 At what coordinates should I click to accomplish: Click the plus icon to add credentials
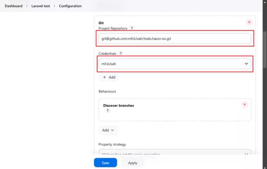pyautogui.click(x=104, y=77)
